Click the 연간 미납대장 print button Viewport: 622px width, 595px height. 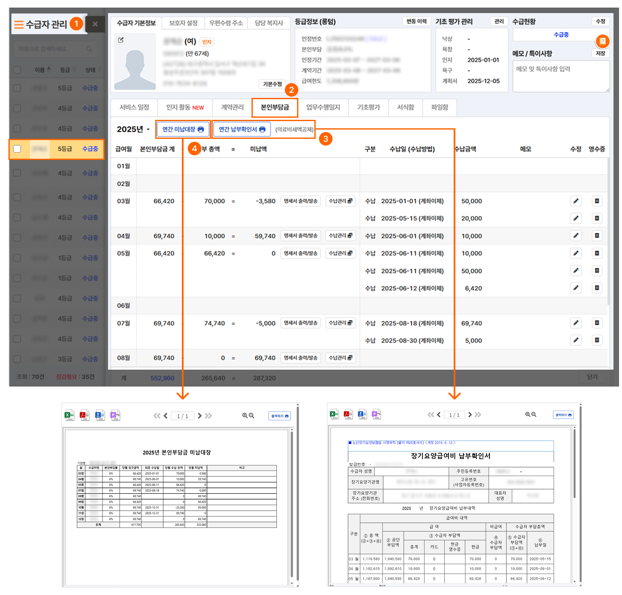183,130
